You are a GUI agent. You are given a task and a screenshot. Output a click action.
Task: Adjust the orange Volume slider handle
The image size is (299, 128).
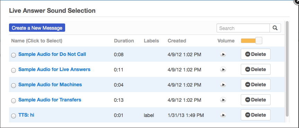[x=258, y=41]
